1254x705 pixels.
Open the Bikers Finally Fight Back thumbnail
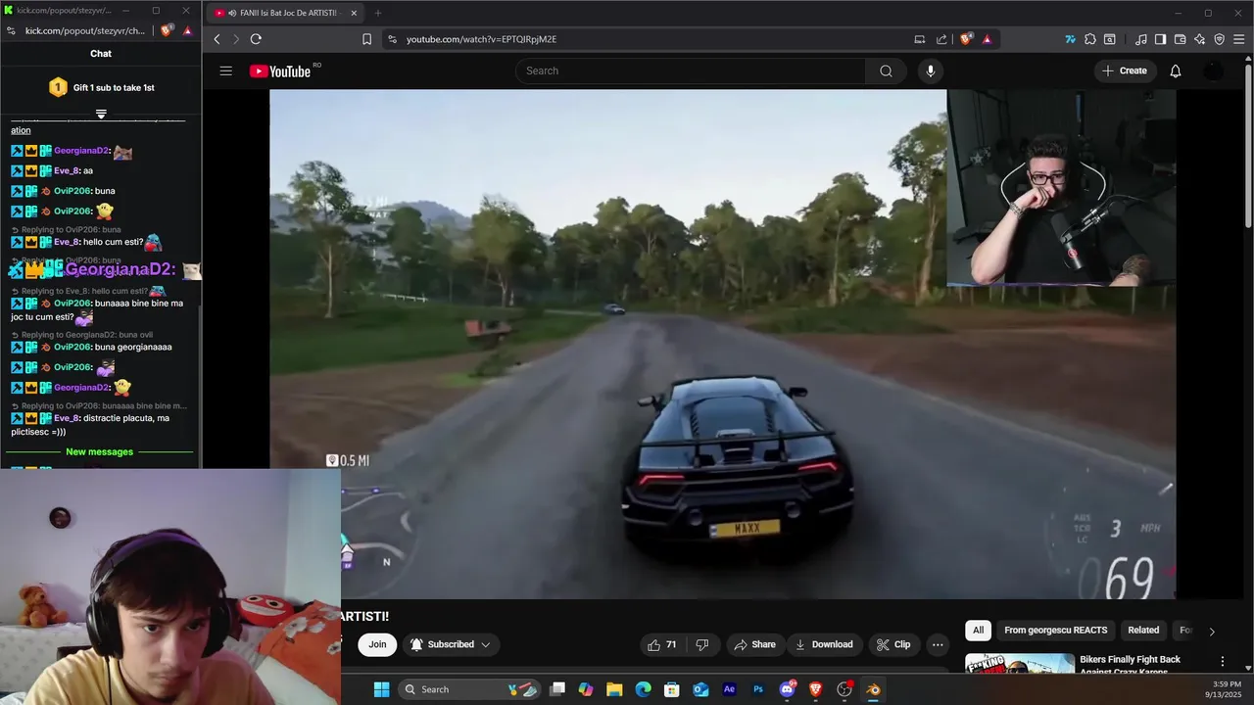click(1020, 664)
